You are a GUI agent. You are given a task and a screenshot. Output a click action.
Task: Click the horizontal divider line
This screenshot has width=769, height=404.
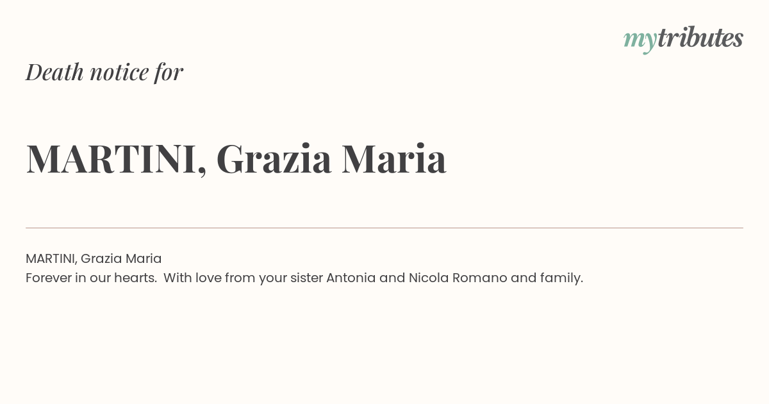(384, 228)
